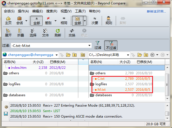Toggle Show Same (相同) filter
The width and height of the screenshot is (172, 128).
tap(64, 21)
